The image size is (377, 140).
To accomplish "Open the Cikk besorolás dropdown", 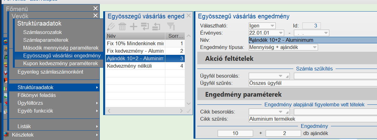I will click(280, 112).
